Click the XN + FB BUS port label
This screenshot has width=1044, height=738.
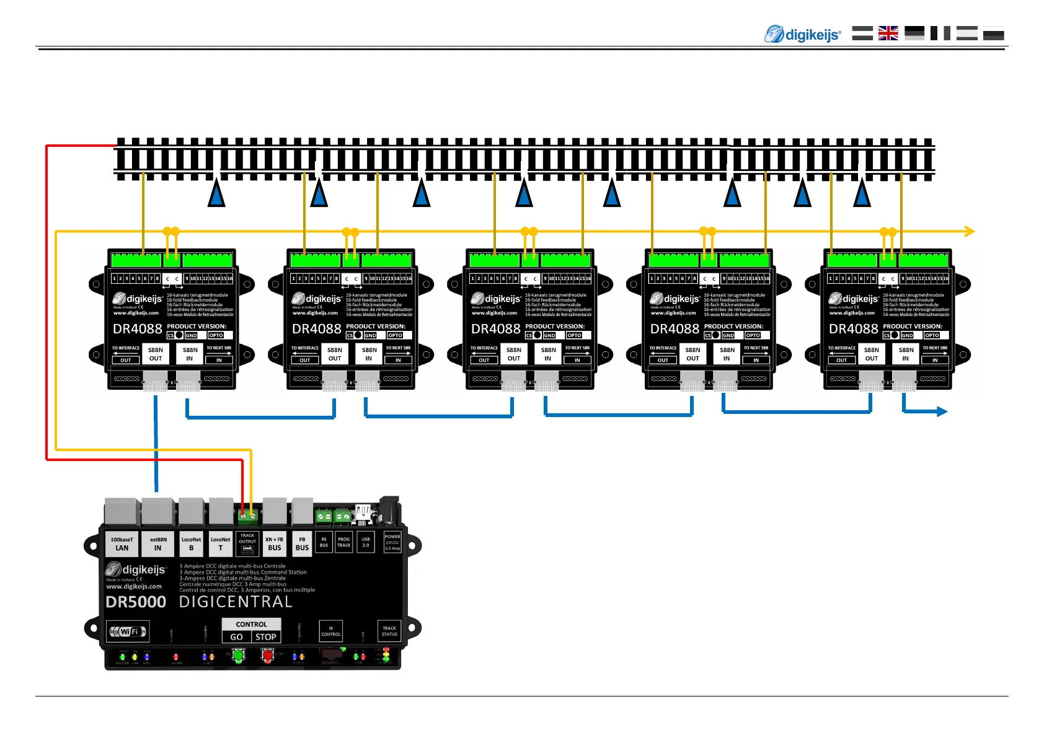[x=274, y=543]
